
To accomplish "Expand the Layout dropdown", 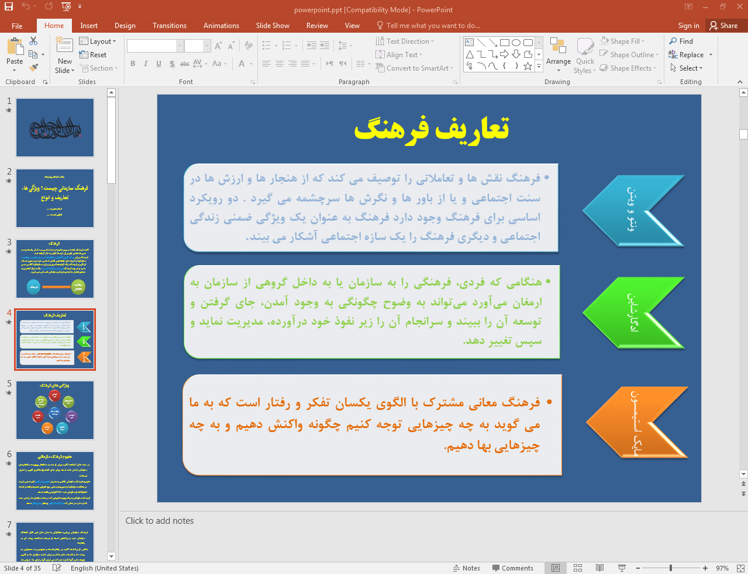I will pyautogui.click(x=98, y=41).
